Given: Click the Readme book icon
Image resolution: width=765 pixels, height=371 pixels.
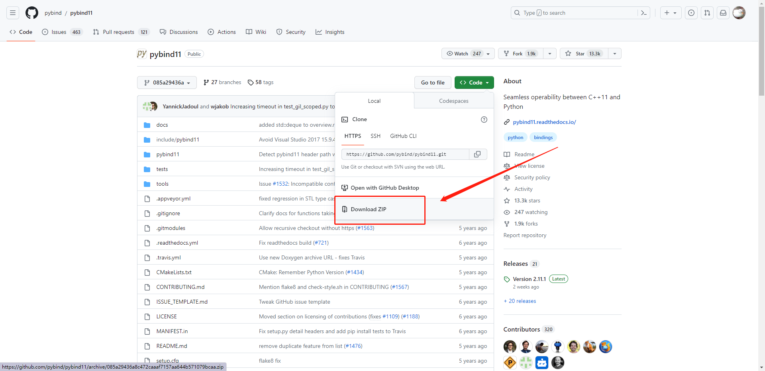Looking at the screenshot, I should (x=507, y=154).
